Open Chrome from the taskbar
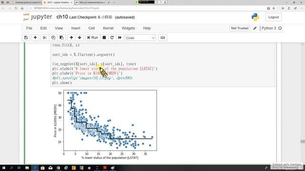This screenshot has height=171, width=305. click(58, 168)
